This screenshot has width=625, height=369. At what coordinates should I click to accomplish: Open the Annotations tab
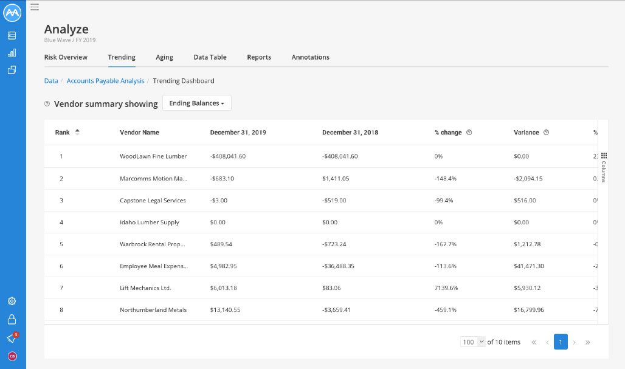tap(311, 57)
